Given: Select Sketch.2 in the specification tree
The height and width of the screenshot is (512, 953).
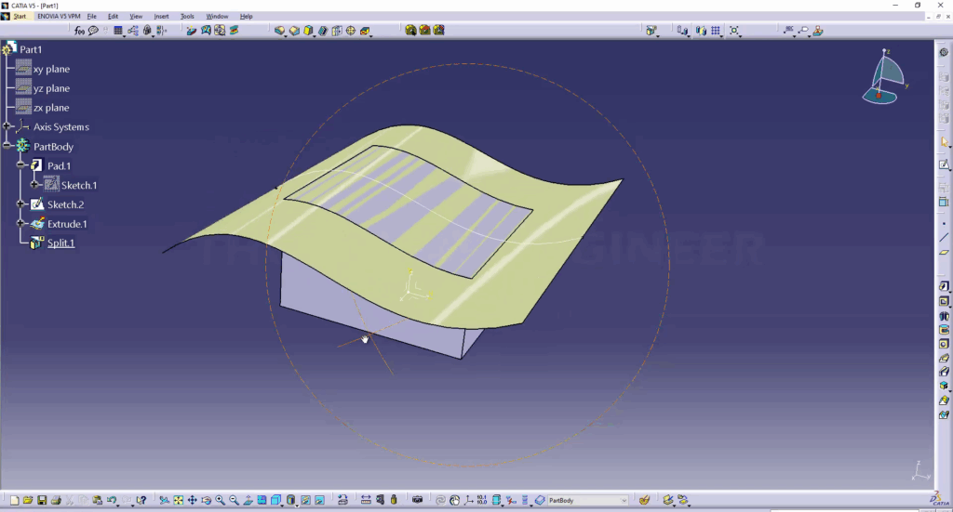Looking at the screenshot, I should [65, 204].
